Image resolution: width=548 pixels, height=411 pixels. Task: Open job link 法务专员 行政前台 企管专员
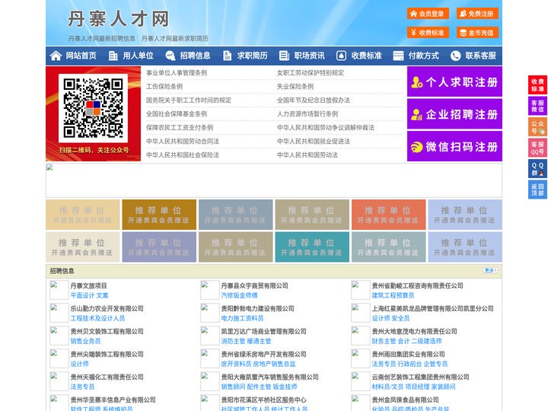click(410, 364)
